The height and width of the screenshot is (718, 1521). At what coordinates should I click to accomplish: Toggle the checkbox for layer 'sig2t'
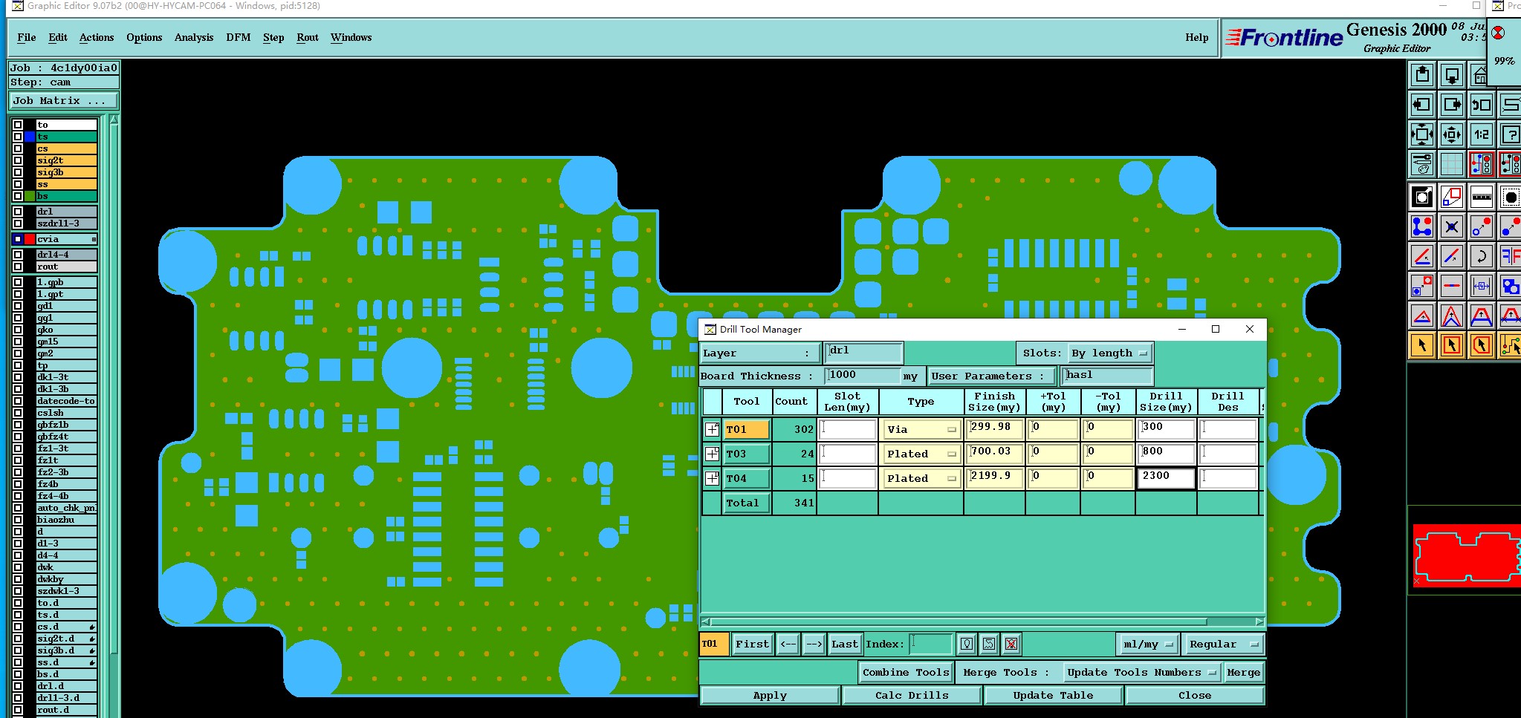coord(17,160)
